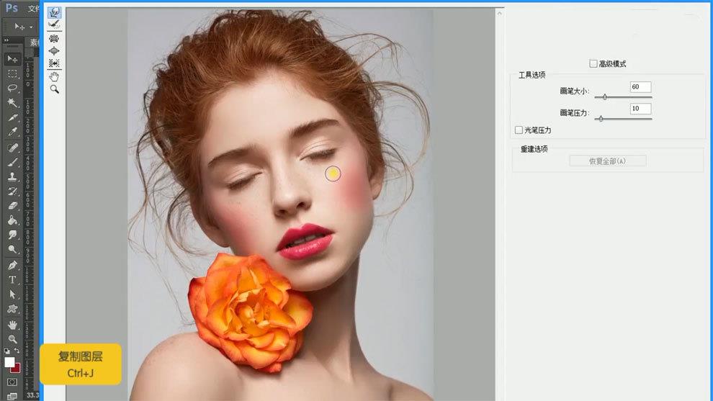Select the Liquify Zoom magnifier tool

coord(54,89)
